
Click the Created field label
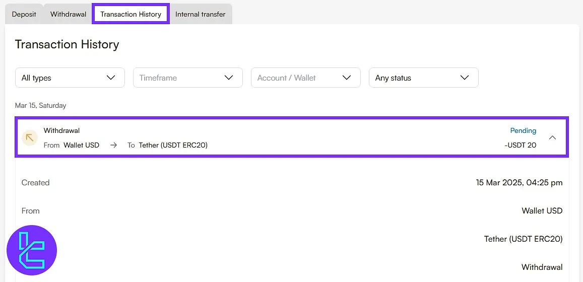coord(35,182)
